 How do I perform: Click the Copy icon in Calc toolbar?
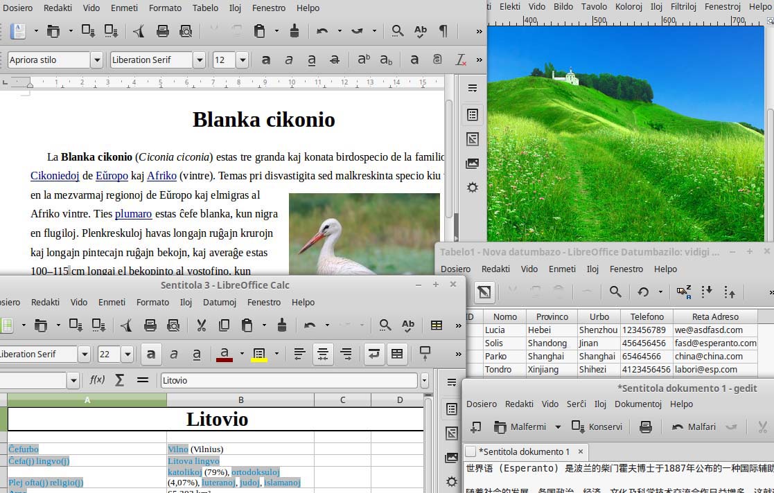click(x=224, y=325)
